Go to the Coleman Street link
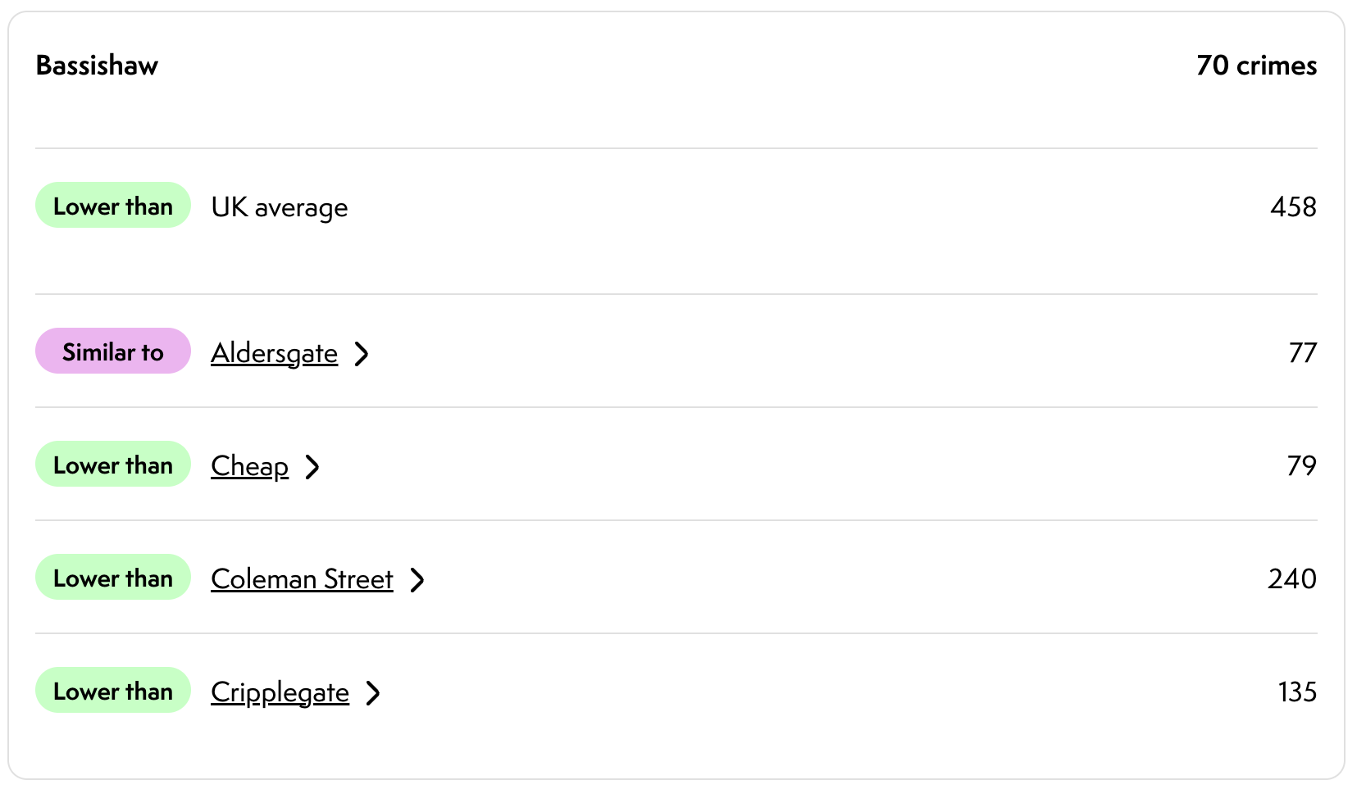Screen dimensions: 1366x789 point(302,579)
